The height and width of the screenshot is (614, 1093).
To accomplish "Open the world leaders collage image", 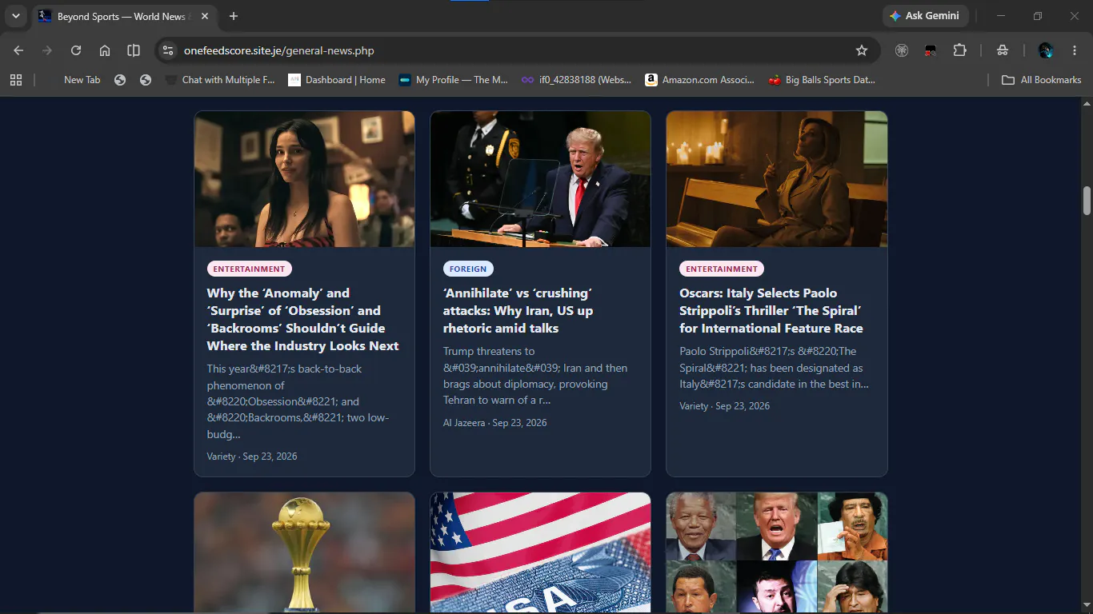I will coord(776,552).
